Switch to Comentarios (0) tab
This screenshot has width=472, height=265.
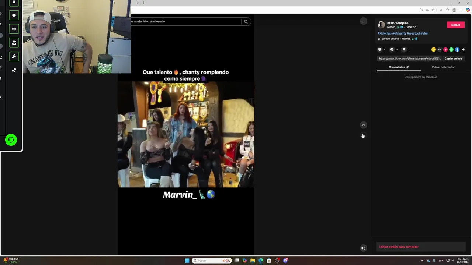click(x=399, y=67)
